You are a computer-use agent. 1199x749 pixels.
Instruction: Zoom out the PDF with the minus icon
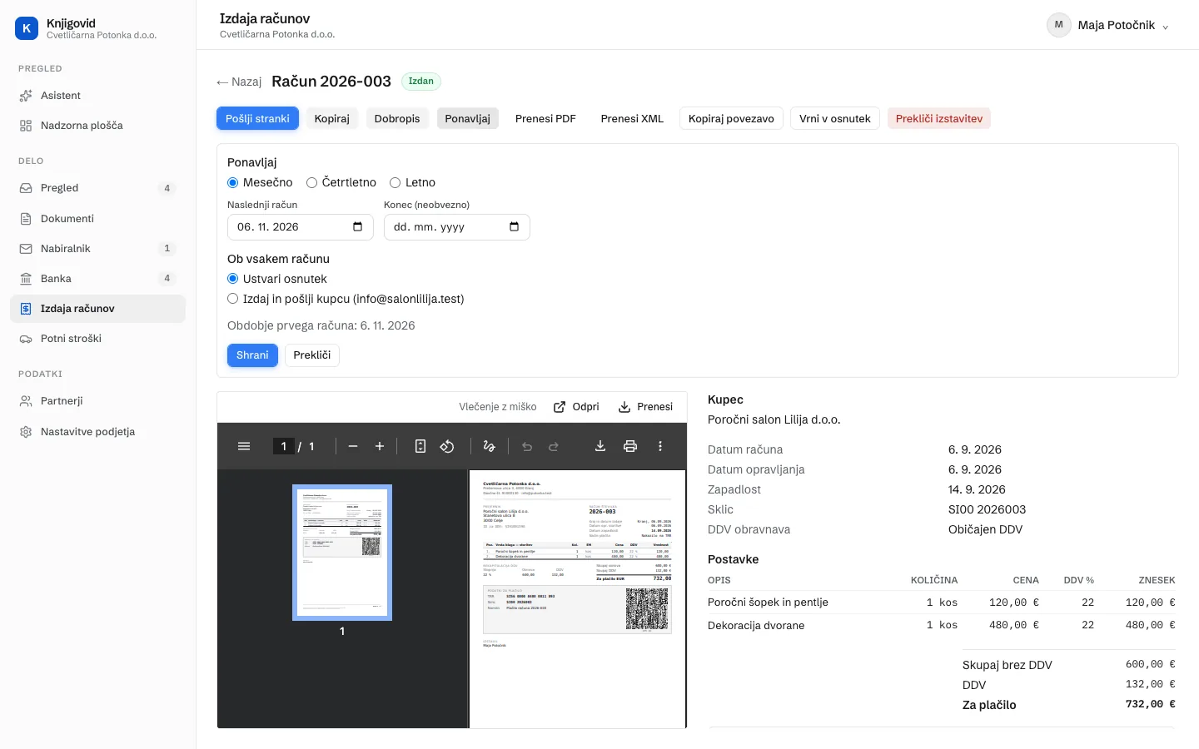353,446
